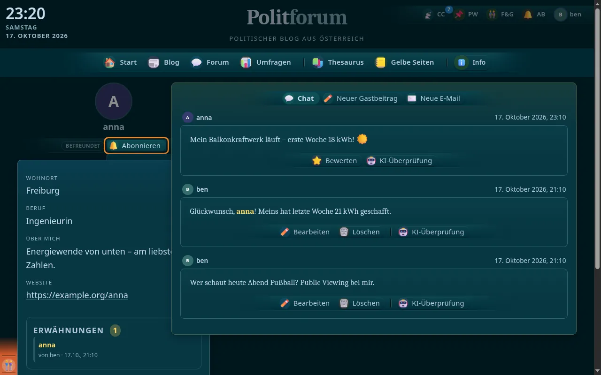Open Umfragen polls page

pos(266,62)
